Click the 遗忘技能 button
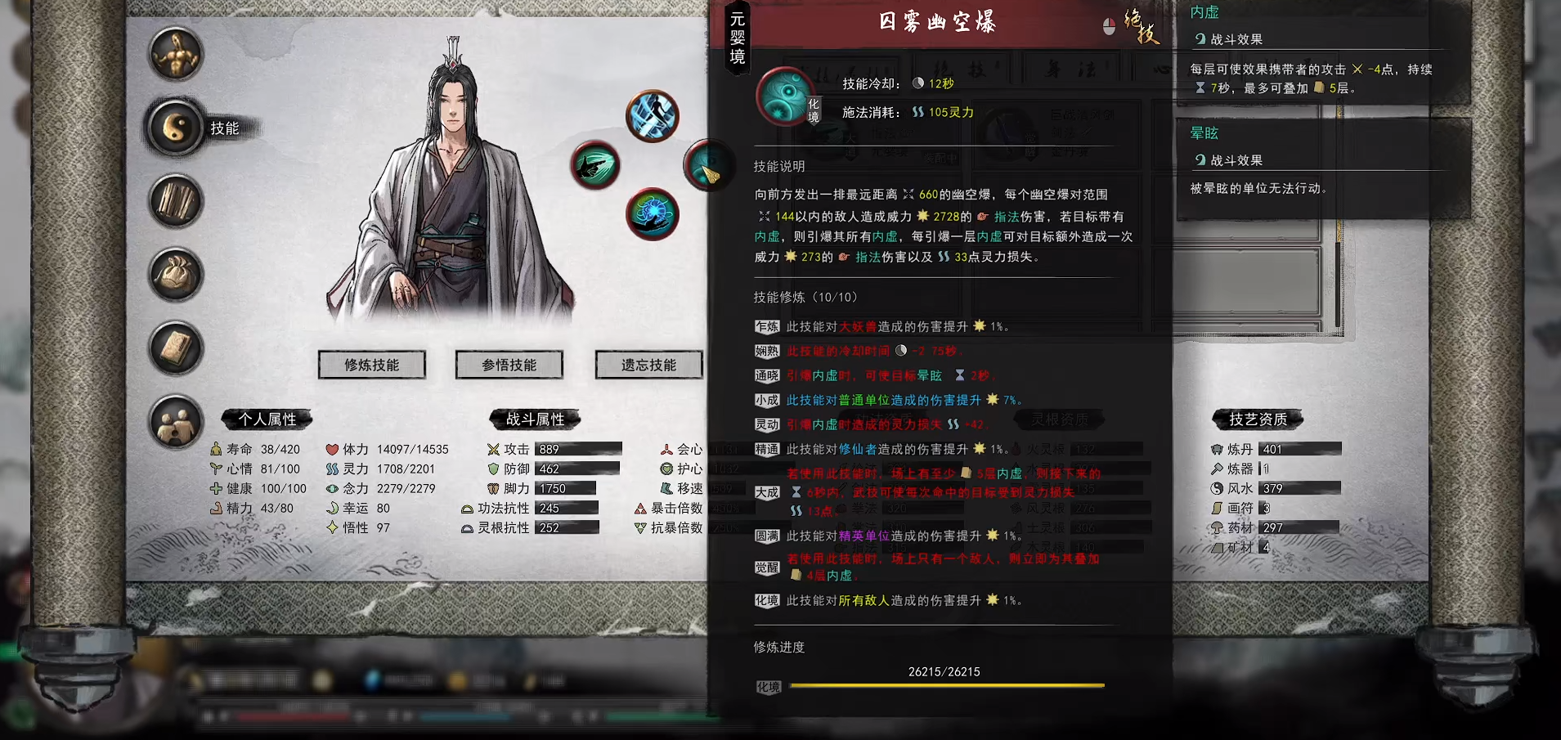This screenshot has width=1561, height=740. (648, 365)
